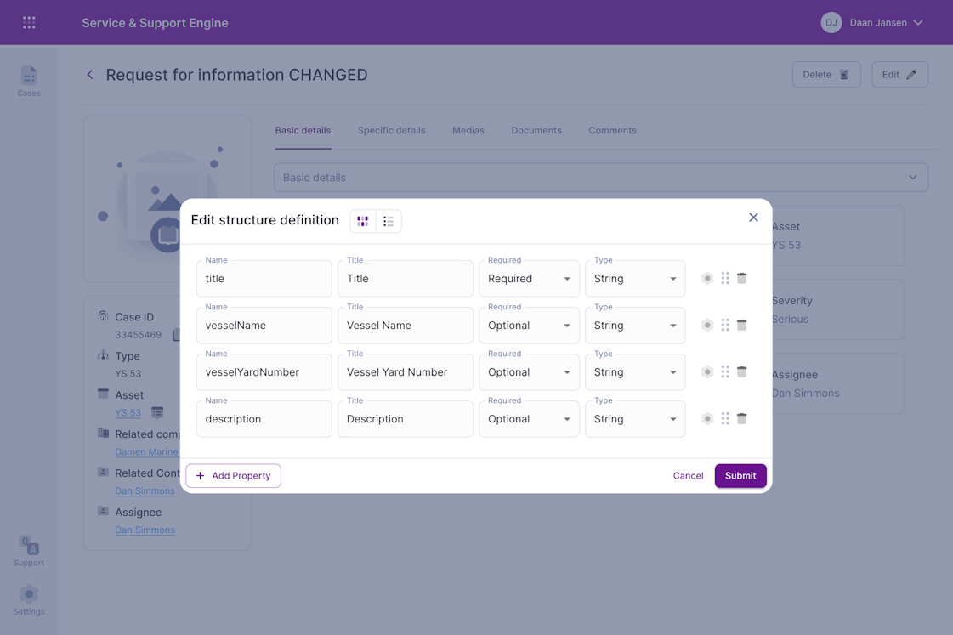Click the Edit case button
953x635 pixels.
click(x=899, y=74)
